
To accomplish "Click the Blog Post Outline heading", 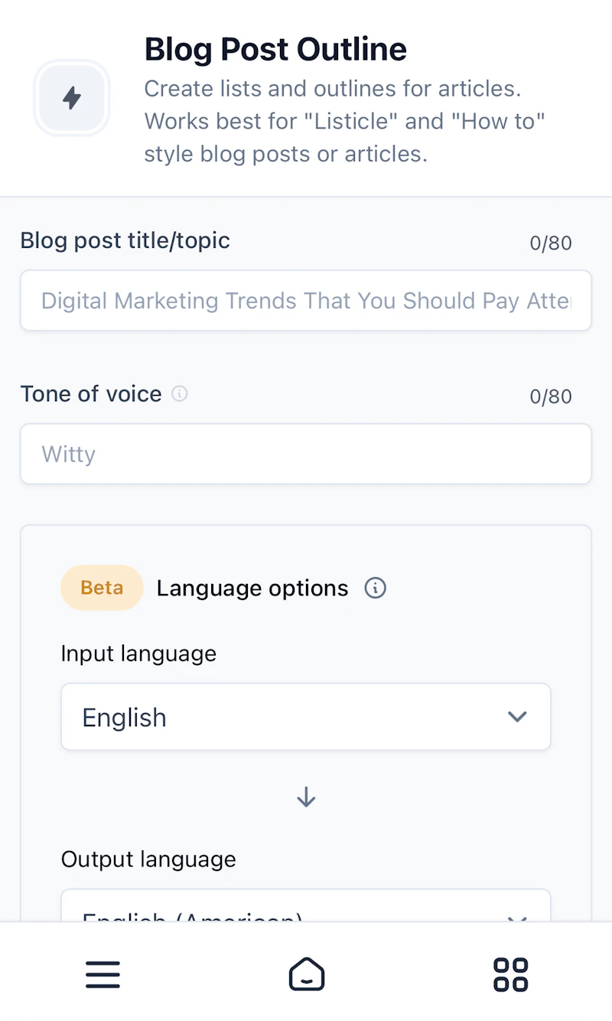I will (x=275, y=50).
